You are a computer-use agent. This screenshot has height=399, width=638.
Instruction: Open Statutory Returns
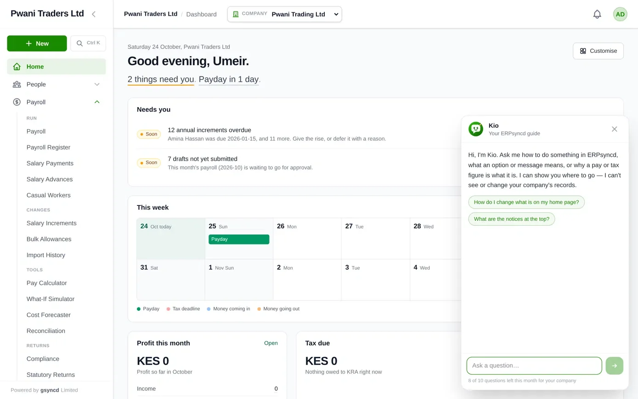pos(51,375)
